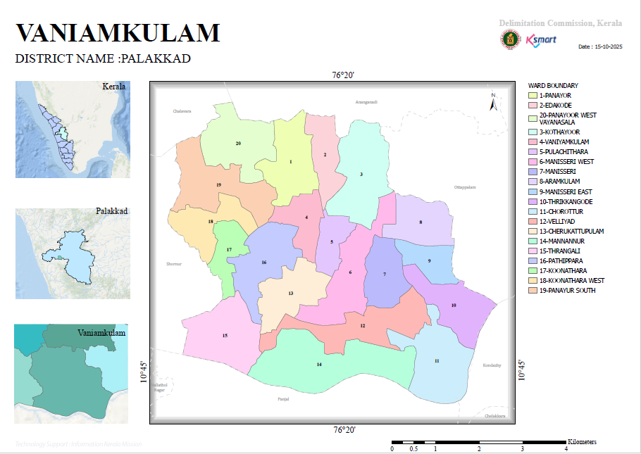
Task: Click the 15-THRANGALI legend label
Action: tap(560, 251)
